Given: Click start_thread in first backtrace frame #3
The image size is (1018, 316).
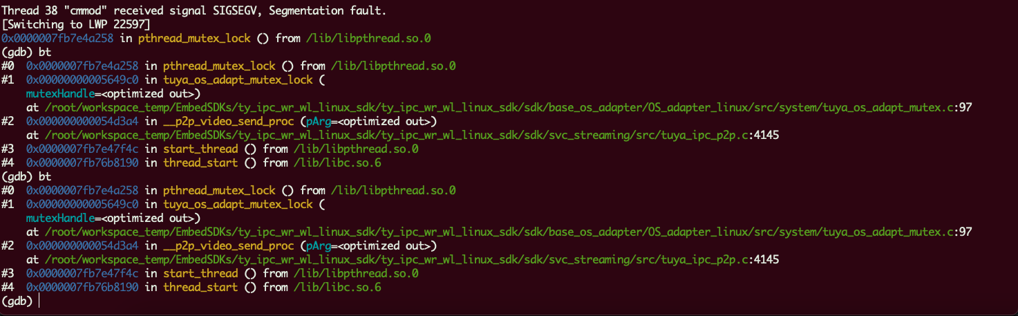Looking at the screenshot, I should click(x=200, y=149).
